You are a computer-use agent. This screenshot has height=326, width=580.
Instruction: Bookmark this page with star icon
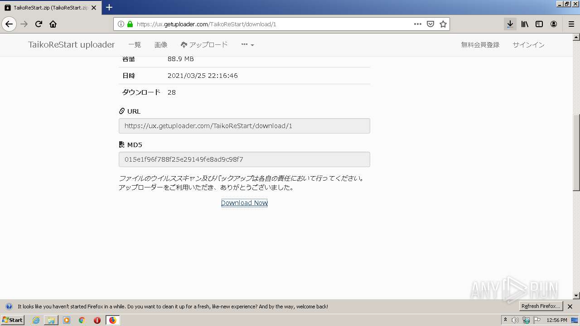point(443,24)
